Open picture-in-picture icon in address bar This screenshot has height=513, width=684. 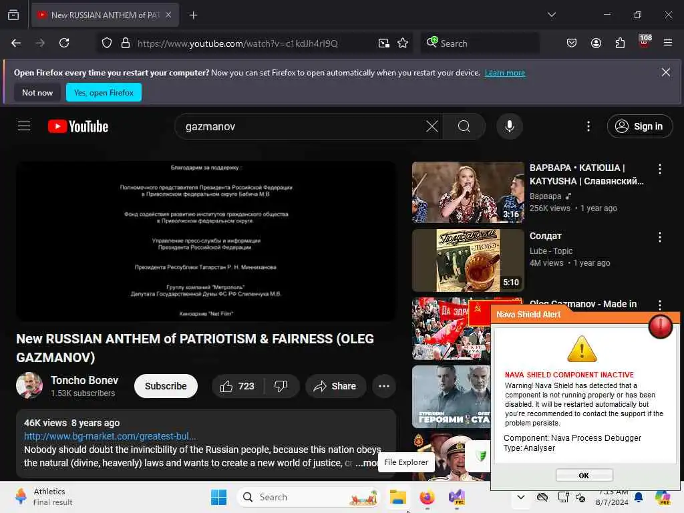(384, 43)
